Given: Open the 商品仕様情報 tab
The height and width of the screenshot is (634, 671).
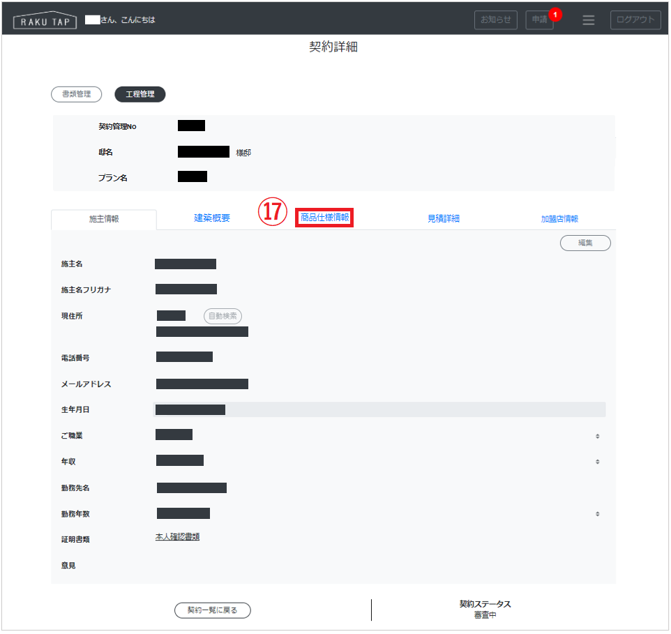Looking at the screenshot, I should pyautogui.click(x=324, y=218).
